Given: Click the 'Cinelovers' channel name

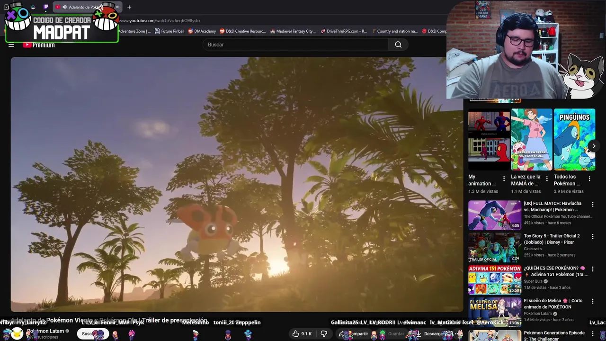Looking at the screenshot, I should coord(534,249).
